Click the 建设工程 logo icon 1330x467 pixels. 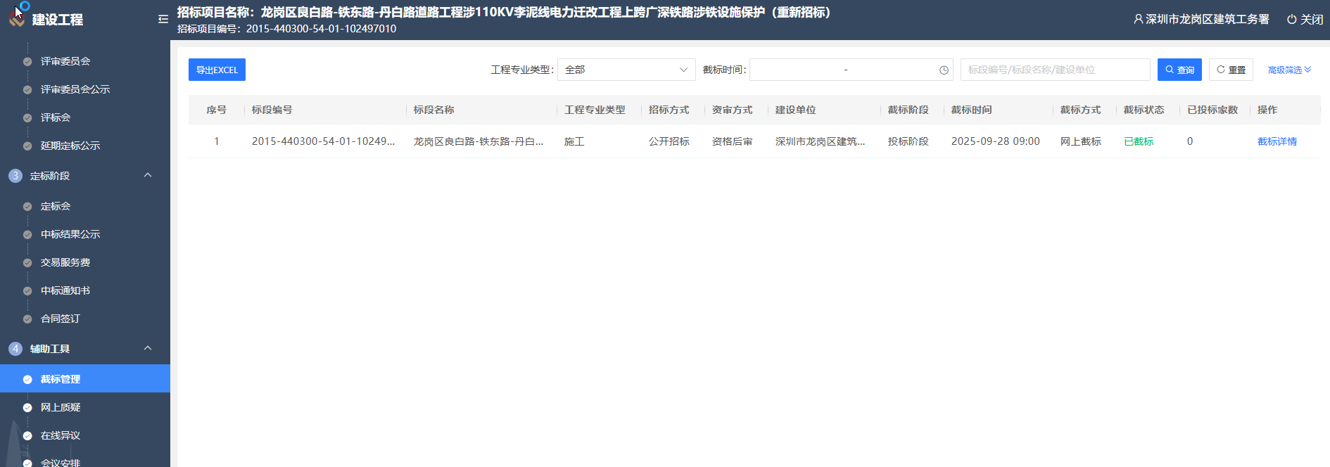click(x=17, y=19)
